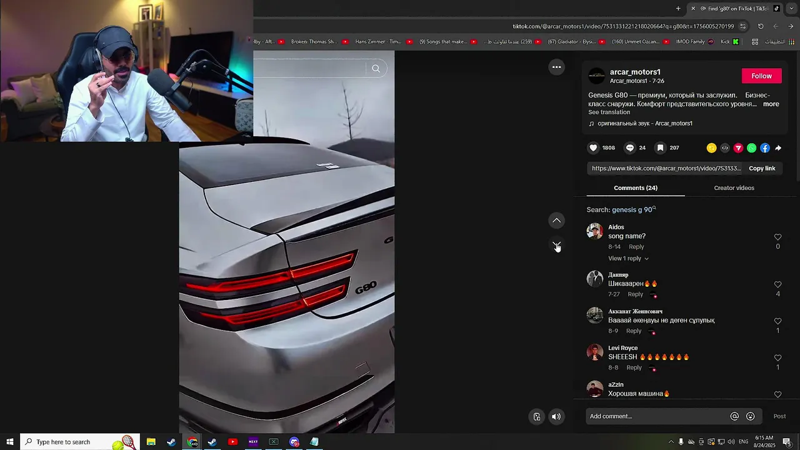Open the 'genesis g 90' search suggestion
Screen dimensions: 800x450
pos(634,210)
